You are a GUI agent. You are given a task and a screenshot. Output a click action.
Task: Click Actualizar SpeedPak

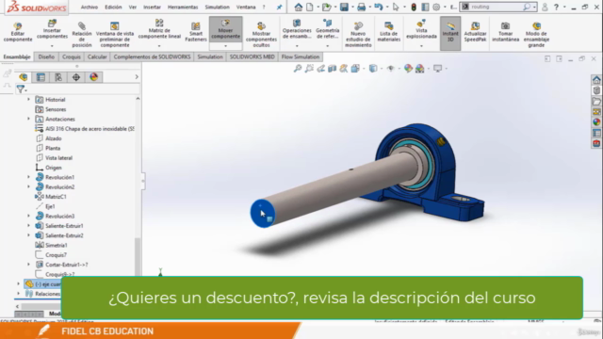click(475, 31)
